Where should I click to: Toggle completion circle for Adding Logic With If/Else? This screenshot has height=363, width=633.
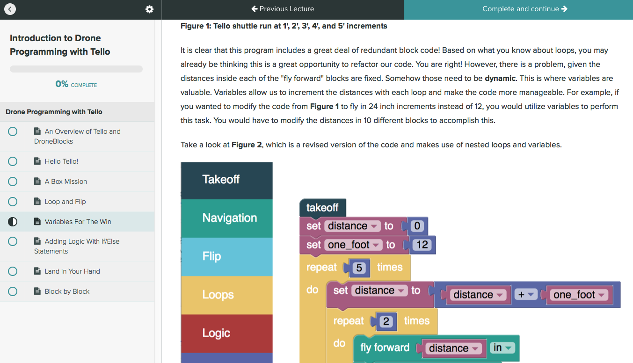tap(13, 241)
